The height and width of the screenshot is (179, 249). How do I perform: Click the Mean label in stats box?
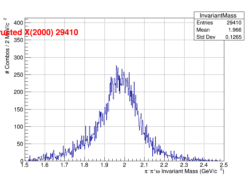tap(203, 30)
